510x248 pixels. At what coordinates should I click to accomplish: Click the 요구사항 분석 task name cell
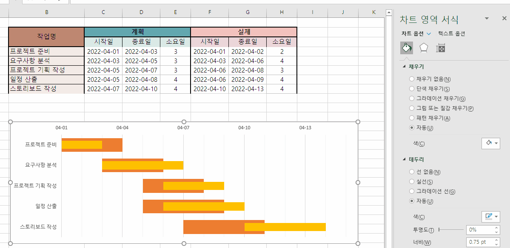pos(46,61)
